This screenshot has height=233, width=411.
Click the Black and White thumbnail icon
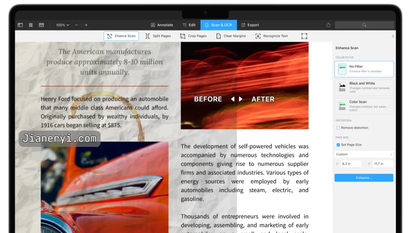[x=342, y=88]
